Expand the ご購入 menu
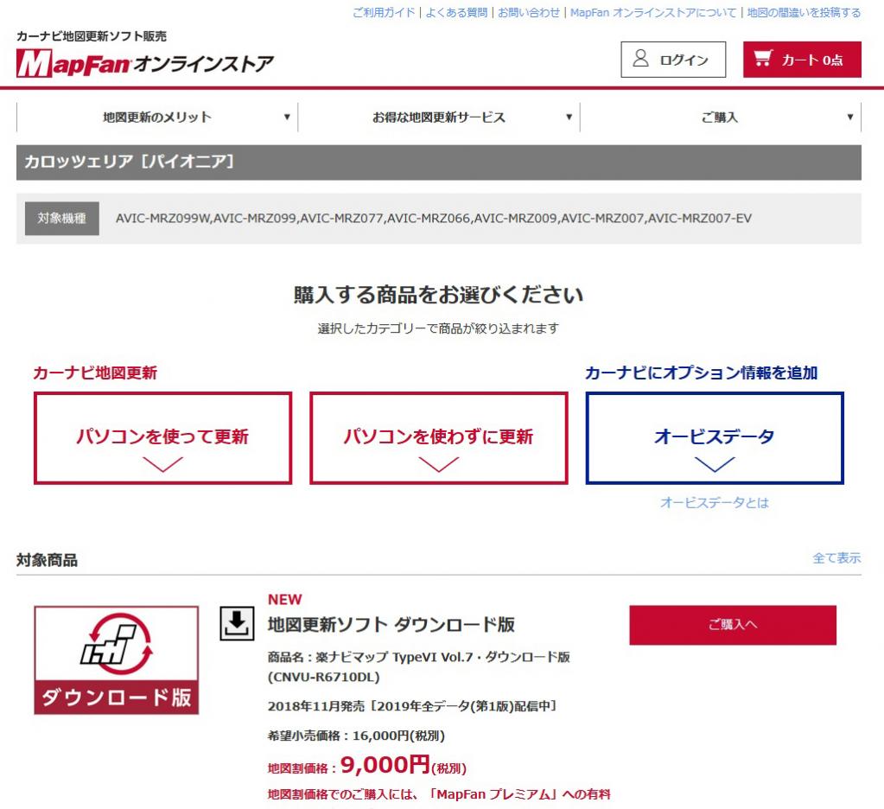Image resolution: width=884 pixels, height=809 pixels. pyautogui.click(x=721, y=118)
